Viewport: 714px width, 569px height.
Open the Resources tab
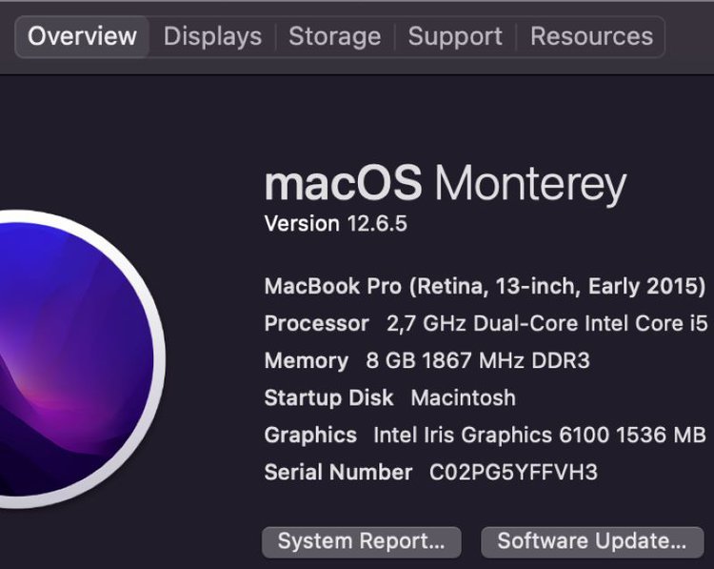pyautogui.click(x=591, y=36)
